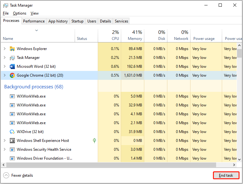Click the icon of the WXWorkWeb.exe 32.9 MB row
243x184 pixels.
[12, 105]
